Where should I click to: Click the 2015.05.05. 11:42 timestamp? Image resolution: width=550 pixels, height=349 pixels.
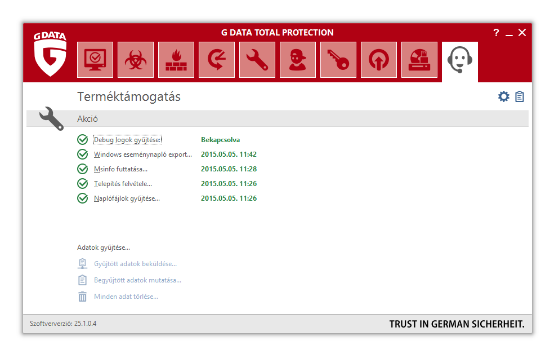coord(229,154)
